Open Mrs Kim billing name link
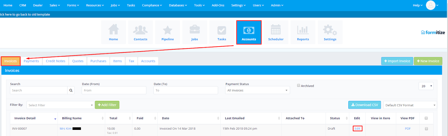The width and height of the screenshot is (448, 136). (x=66, y=128)
